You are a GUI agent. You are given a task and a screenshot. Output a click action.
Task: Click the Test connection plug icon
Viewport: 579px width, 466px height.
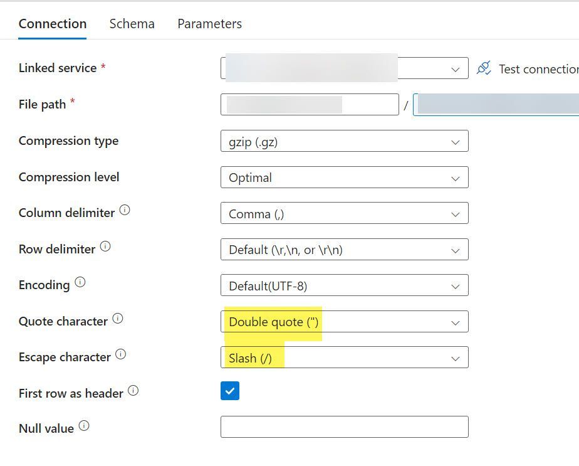(x=484, y=68)
